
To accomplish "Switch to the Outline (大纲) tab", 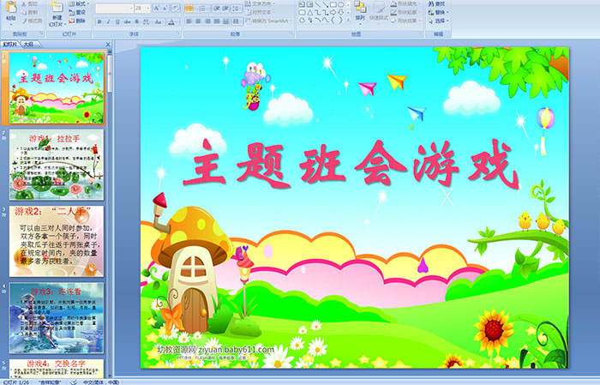I will [28, 43].
